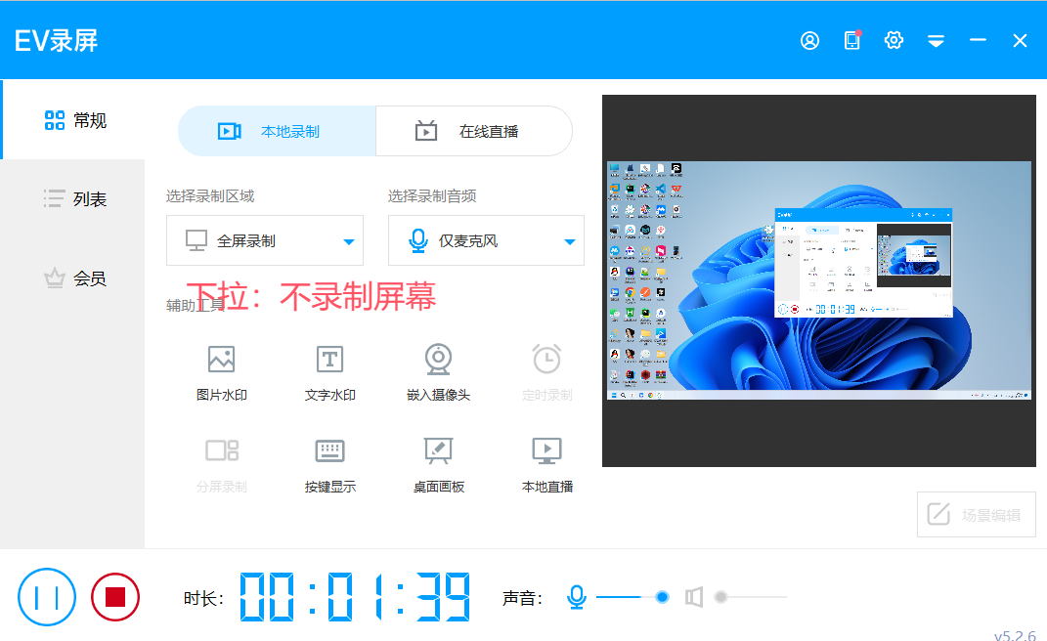Close the EV录屏 window
Image resolution: width=1047 pixels, height=641 pixels.
coord(1020,41)
